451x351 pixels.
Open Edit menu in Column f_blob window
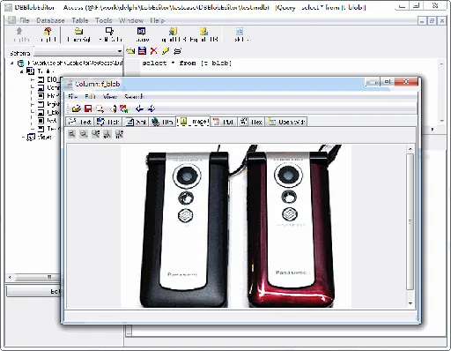point(90,96)
